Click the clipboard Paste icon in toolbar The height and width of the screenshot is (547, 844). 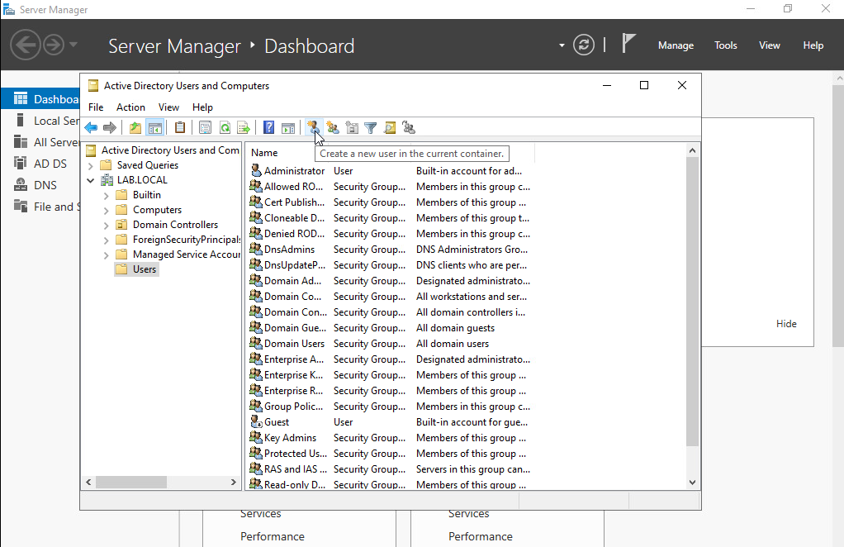pos(180,127)
